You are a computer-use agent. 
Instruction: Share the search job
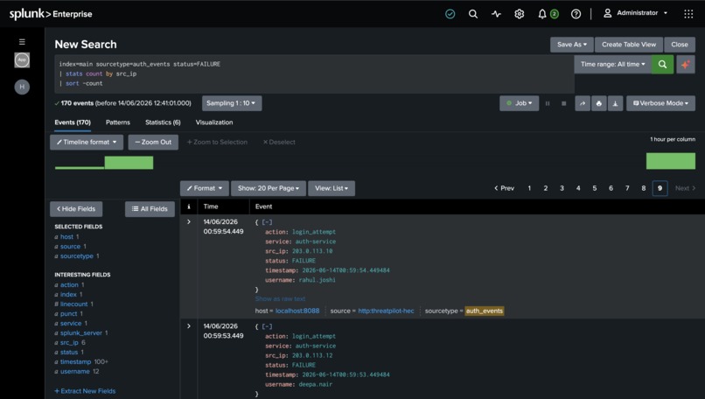point(583,103)
